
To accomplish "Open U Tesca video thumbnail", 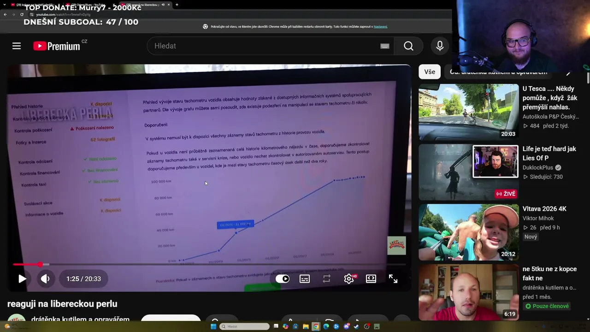I will pos(468,112).
